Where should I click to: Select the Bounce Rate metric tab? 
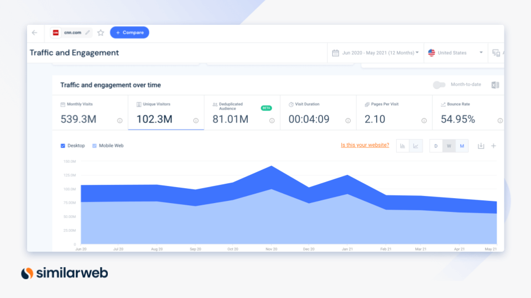pyautogui.click(x=468, y=113)
